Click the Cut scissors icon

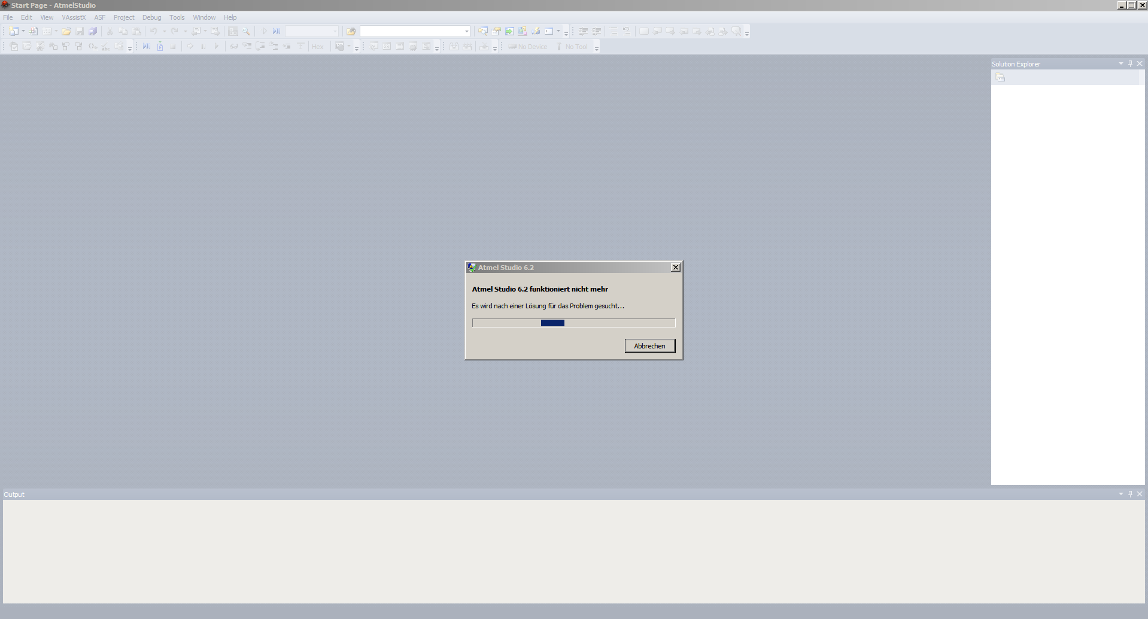[x=110, y=31]
